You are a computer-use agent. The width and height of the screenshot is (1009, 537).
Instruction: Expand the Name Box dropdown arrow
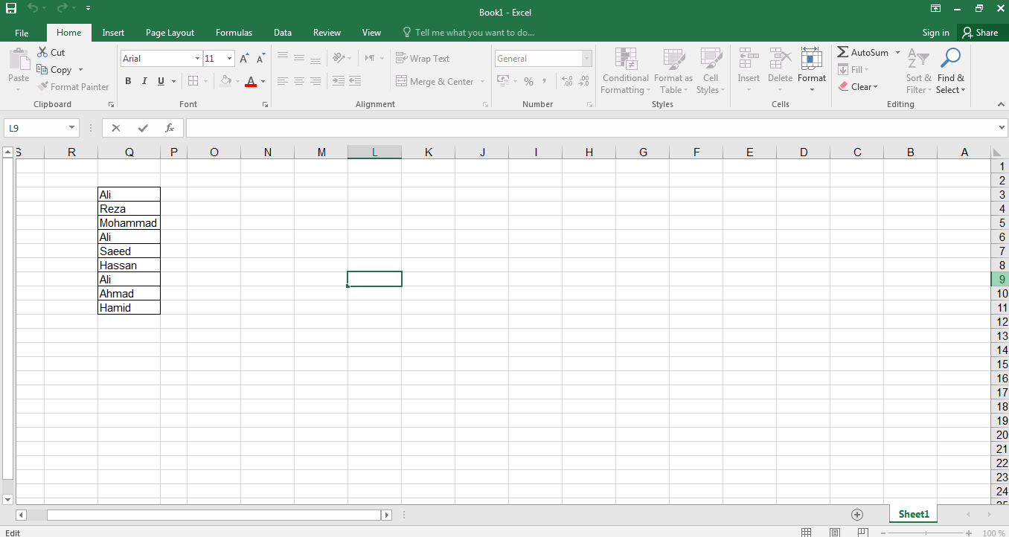(x=71, y=128)
